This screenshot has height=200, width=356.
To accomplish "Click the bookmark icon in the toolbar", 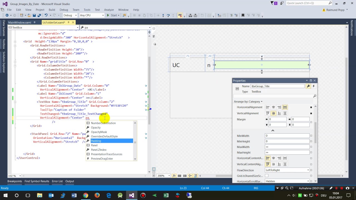I will pyautogui.click(x=243, y=15).
